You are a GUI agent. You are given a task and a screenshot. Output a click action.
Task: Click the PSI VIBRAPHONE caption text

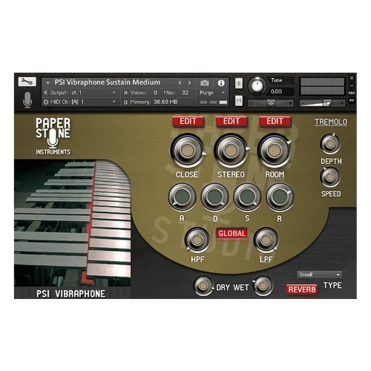[70, 294]
